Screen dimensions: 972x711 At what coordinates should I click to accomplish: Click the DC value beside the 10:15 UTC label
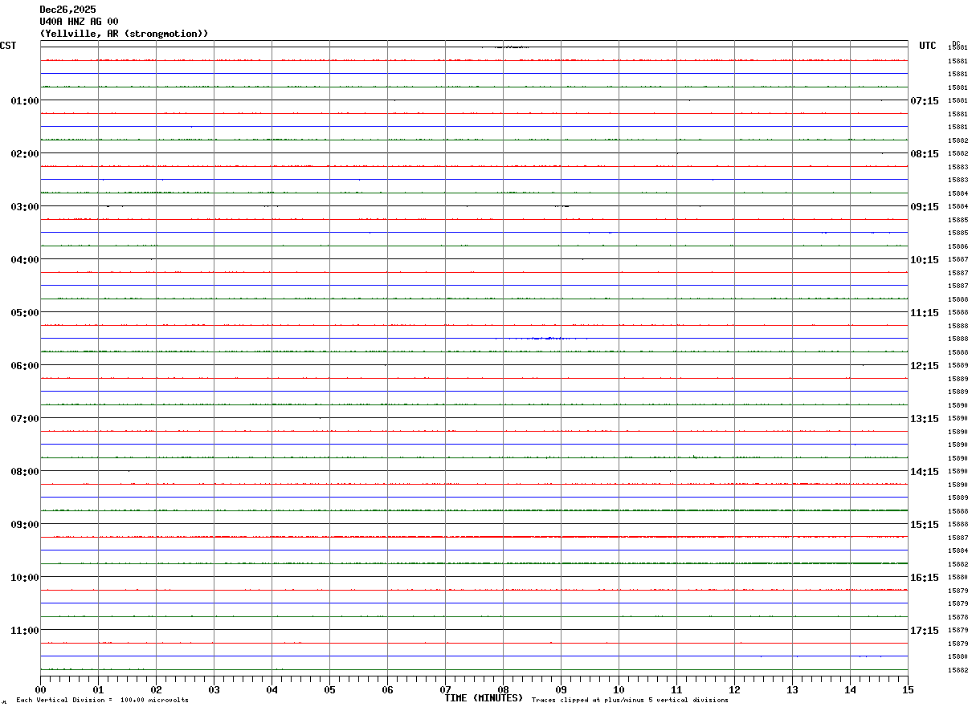[958, 260]
